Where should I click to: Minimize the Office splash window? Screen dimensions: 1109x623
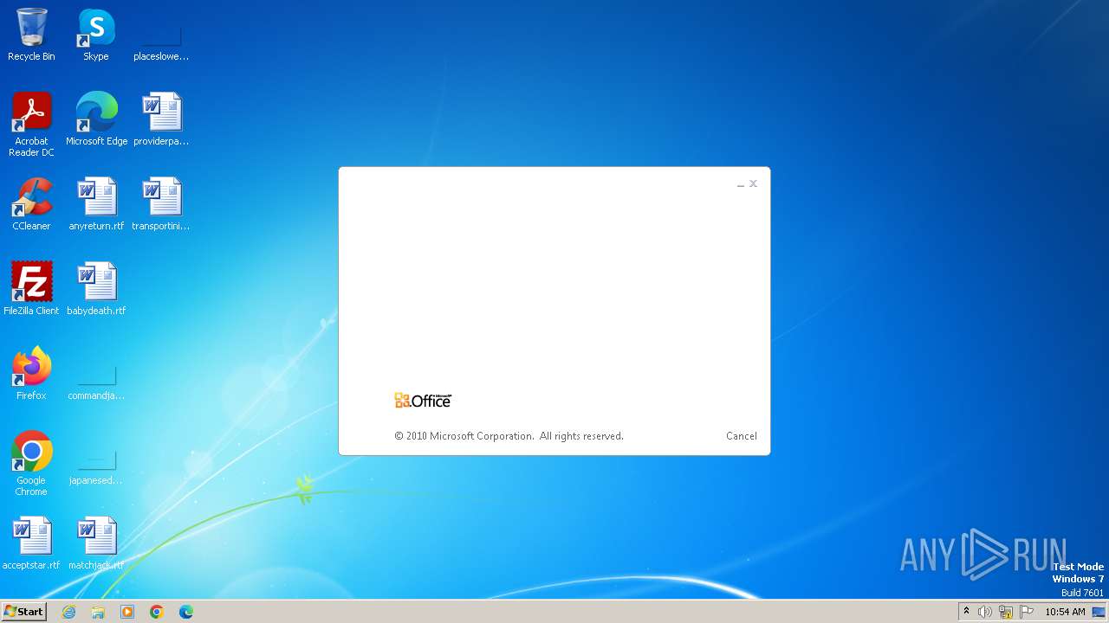pos(741,184)
